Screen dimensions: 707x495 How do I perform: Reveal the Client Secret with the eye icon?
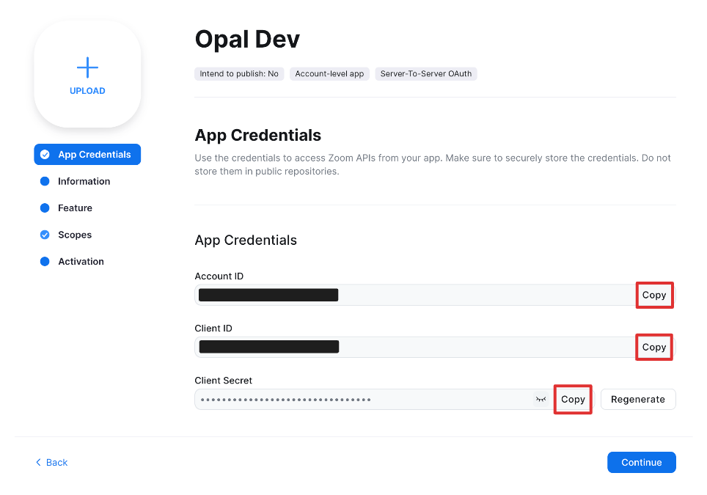(x=541, y=400)
